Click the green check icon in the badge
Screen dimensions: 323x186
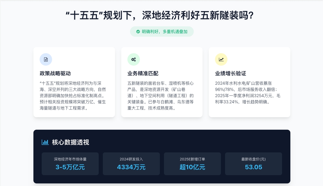click(138, 32)
